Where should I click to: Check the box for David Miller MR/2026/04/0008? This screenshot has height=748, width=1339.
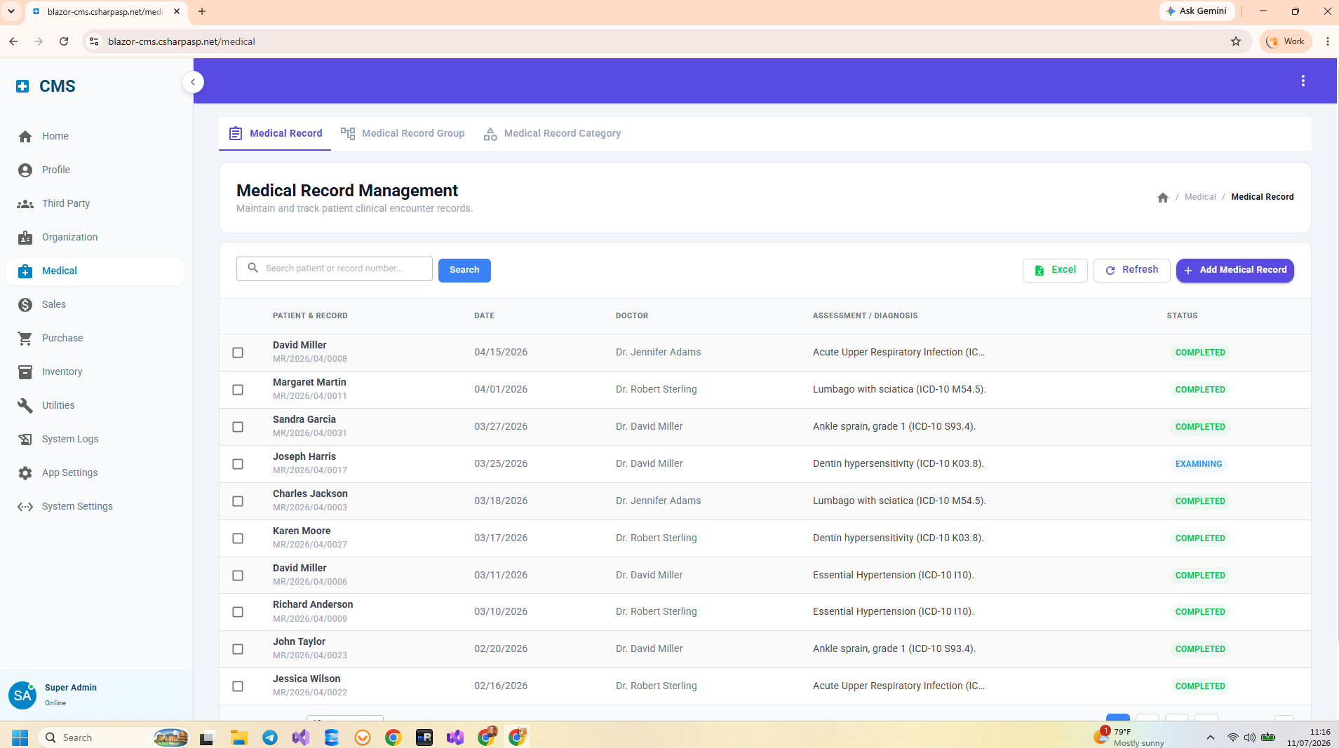tap(238, 353)
